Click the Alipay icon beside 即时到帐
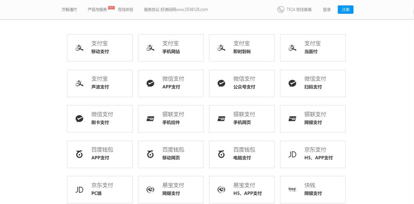The width and height of the screenshot is (414, 204). [221, 48]
